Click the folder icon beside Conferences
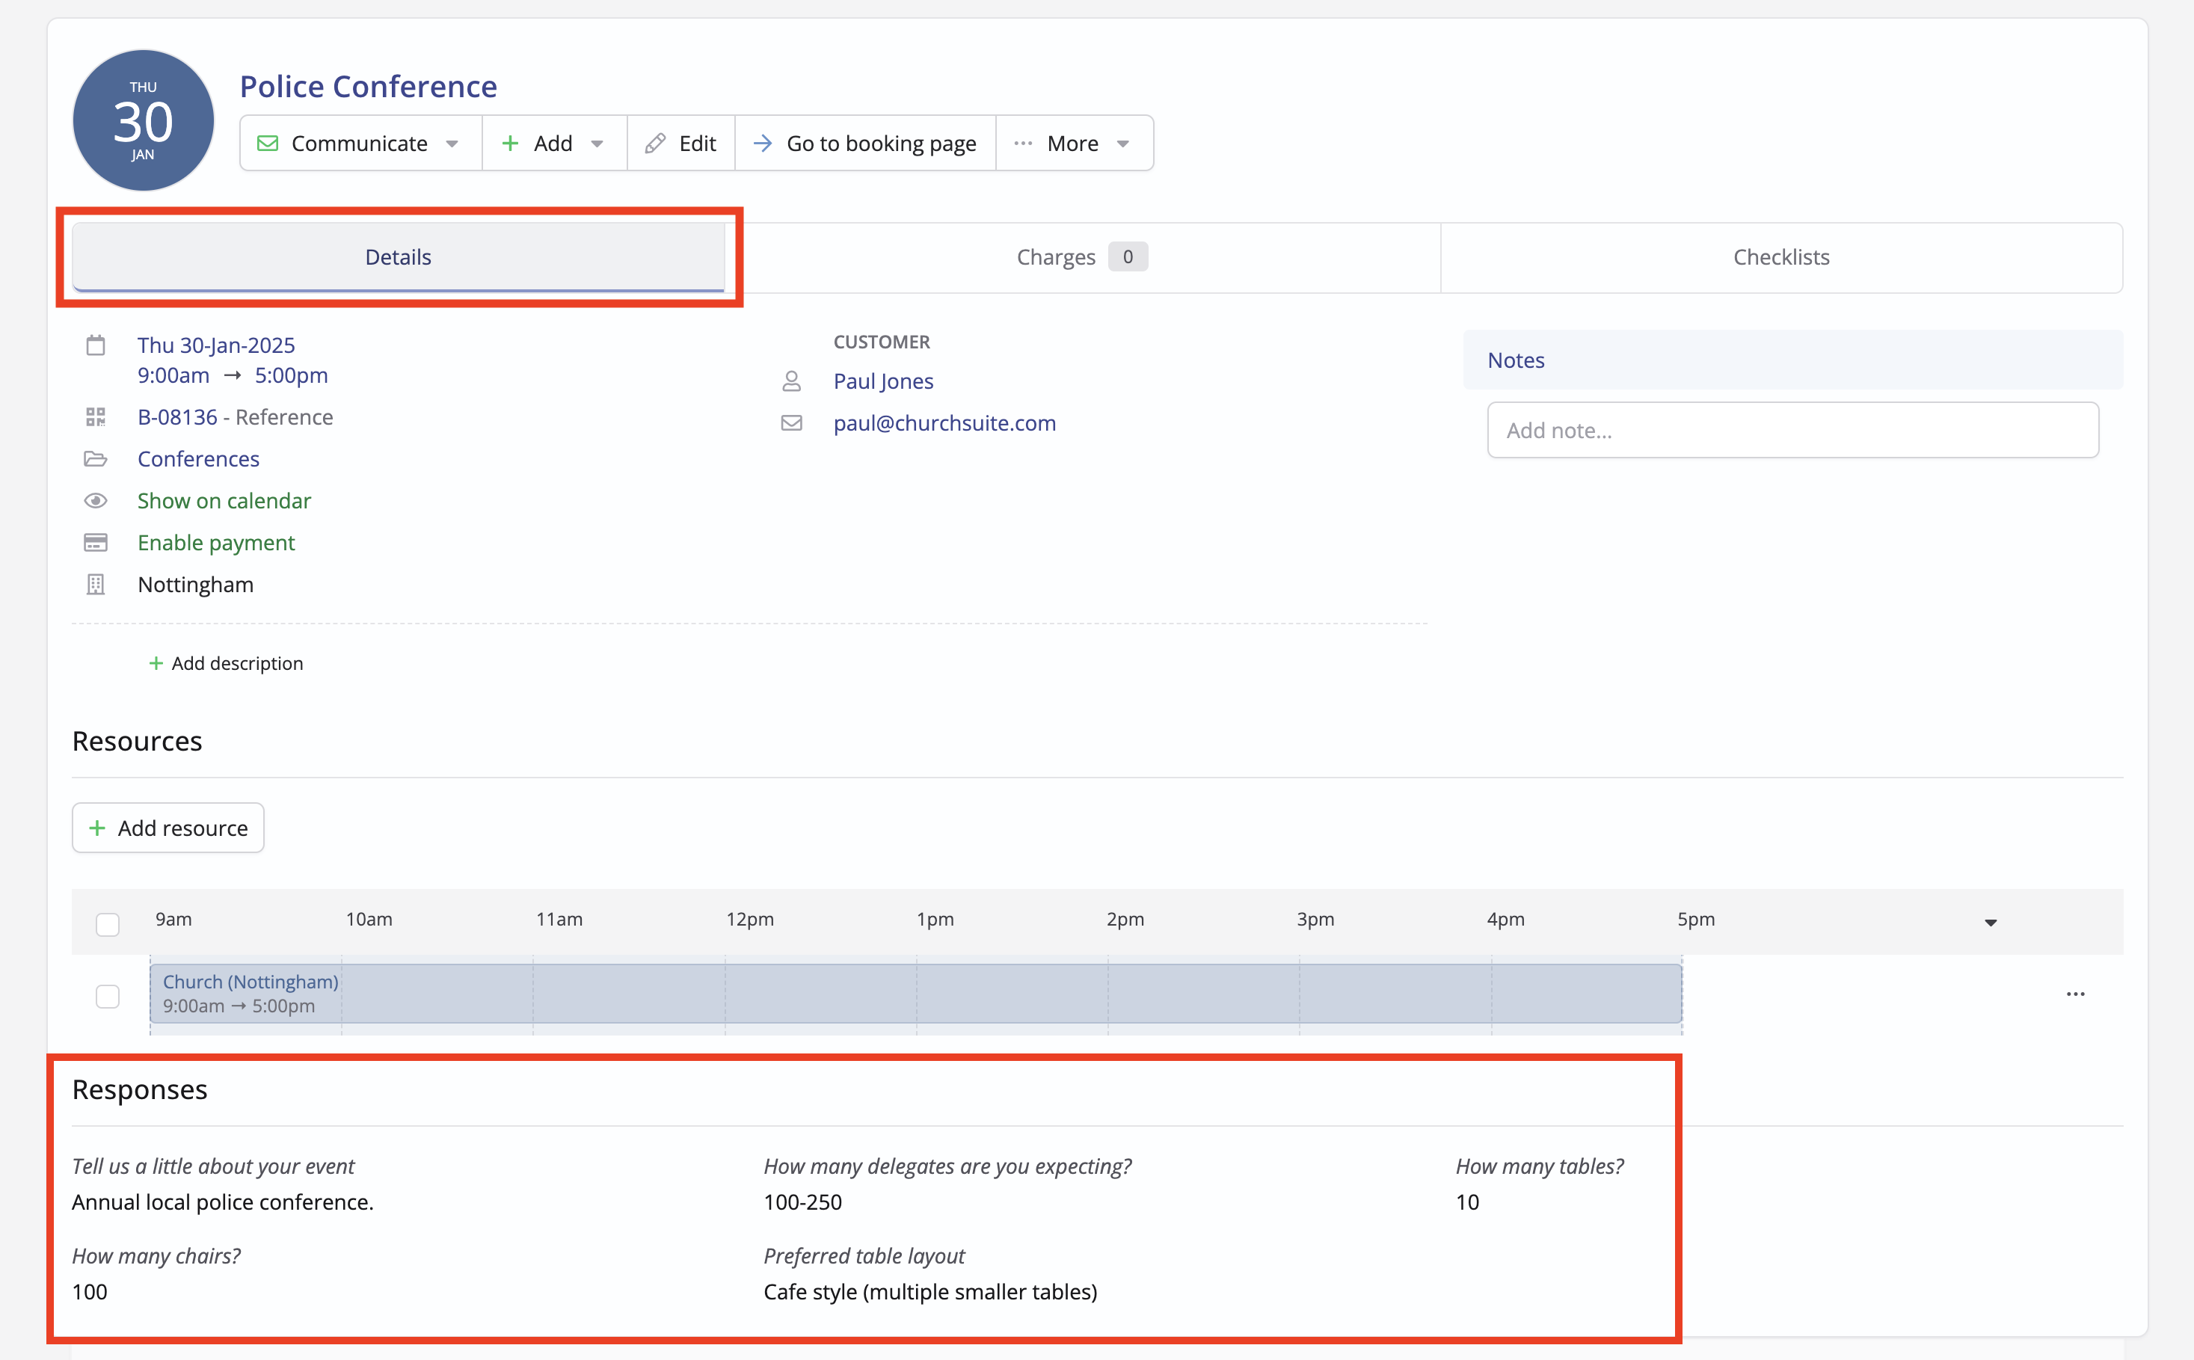The height and width of the screenshot is (1360, 2194). point(96,460)
